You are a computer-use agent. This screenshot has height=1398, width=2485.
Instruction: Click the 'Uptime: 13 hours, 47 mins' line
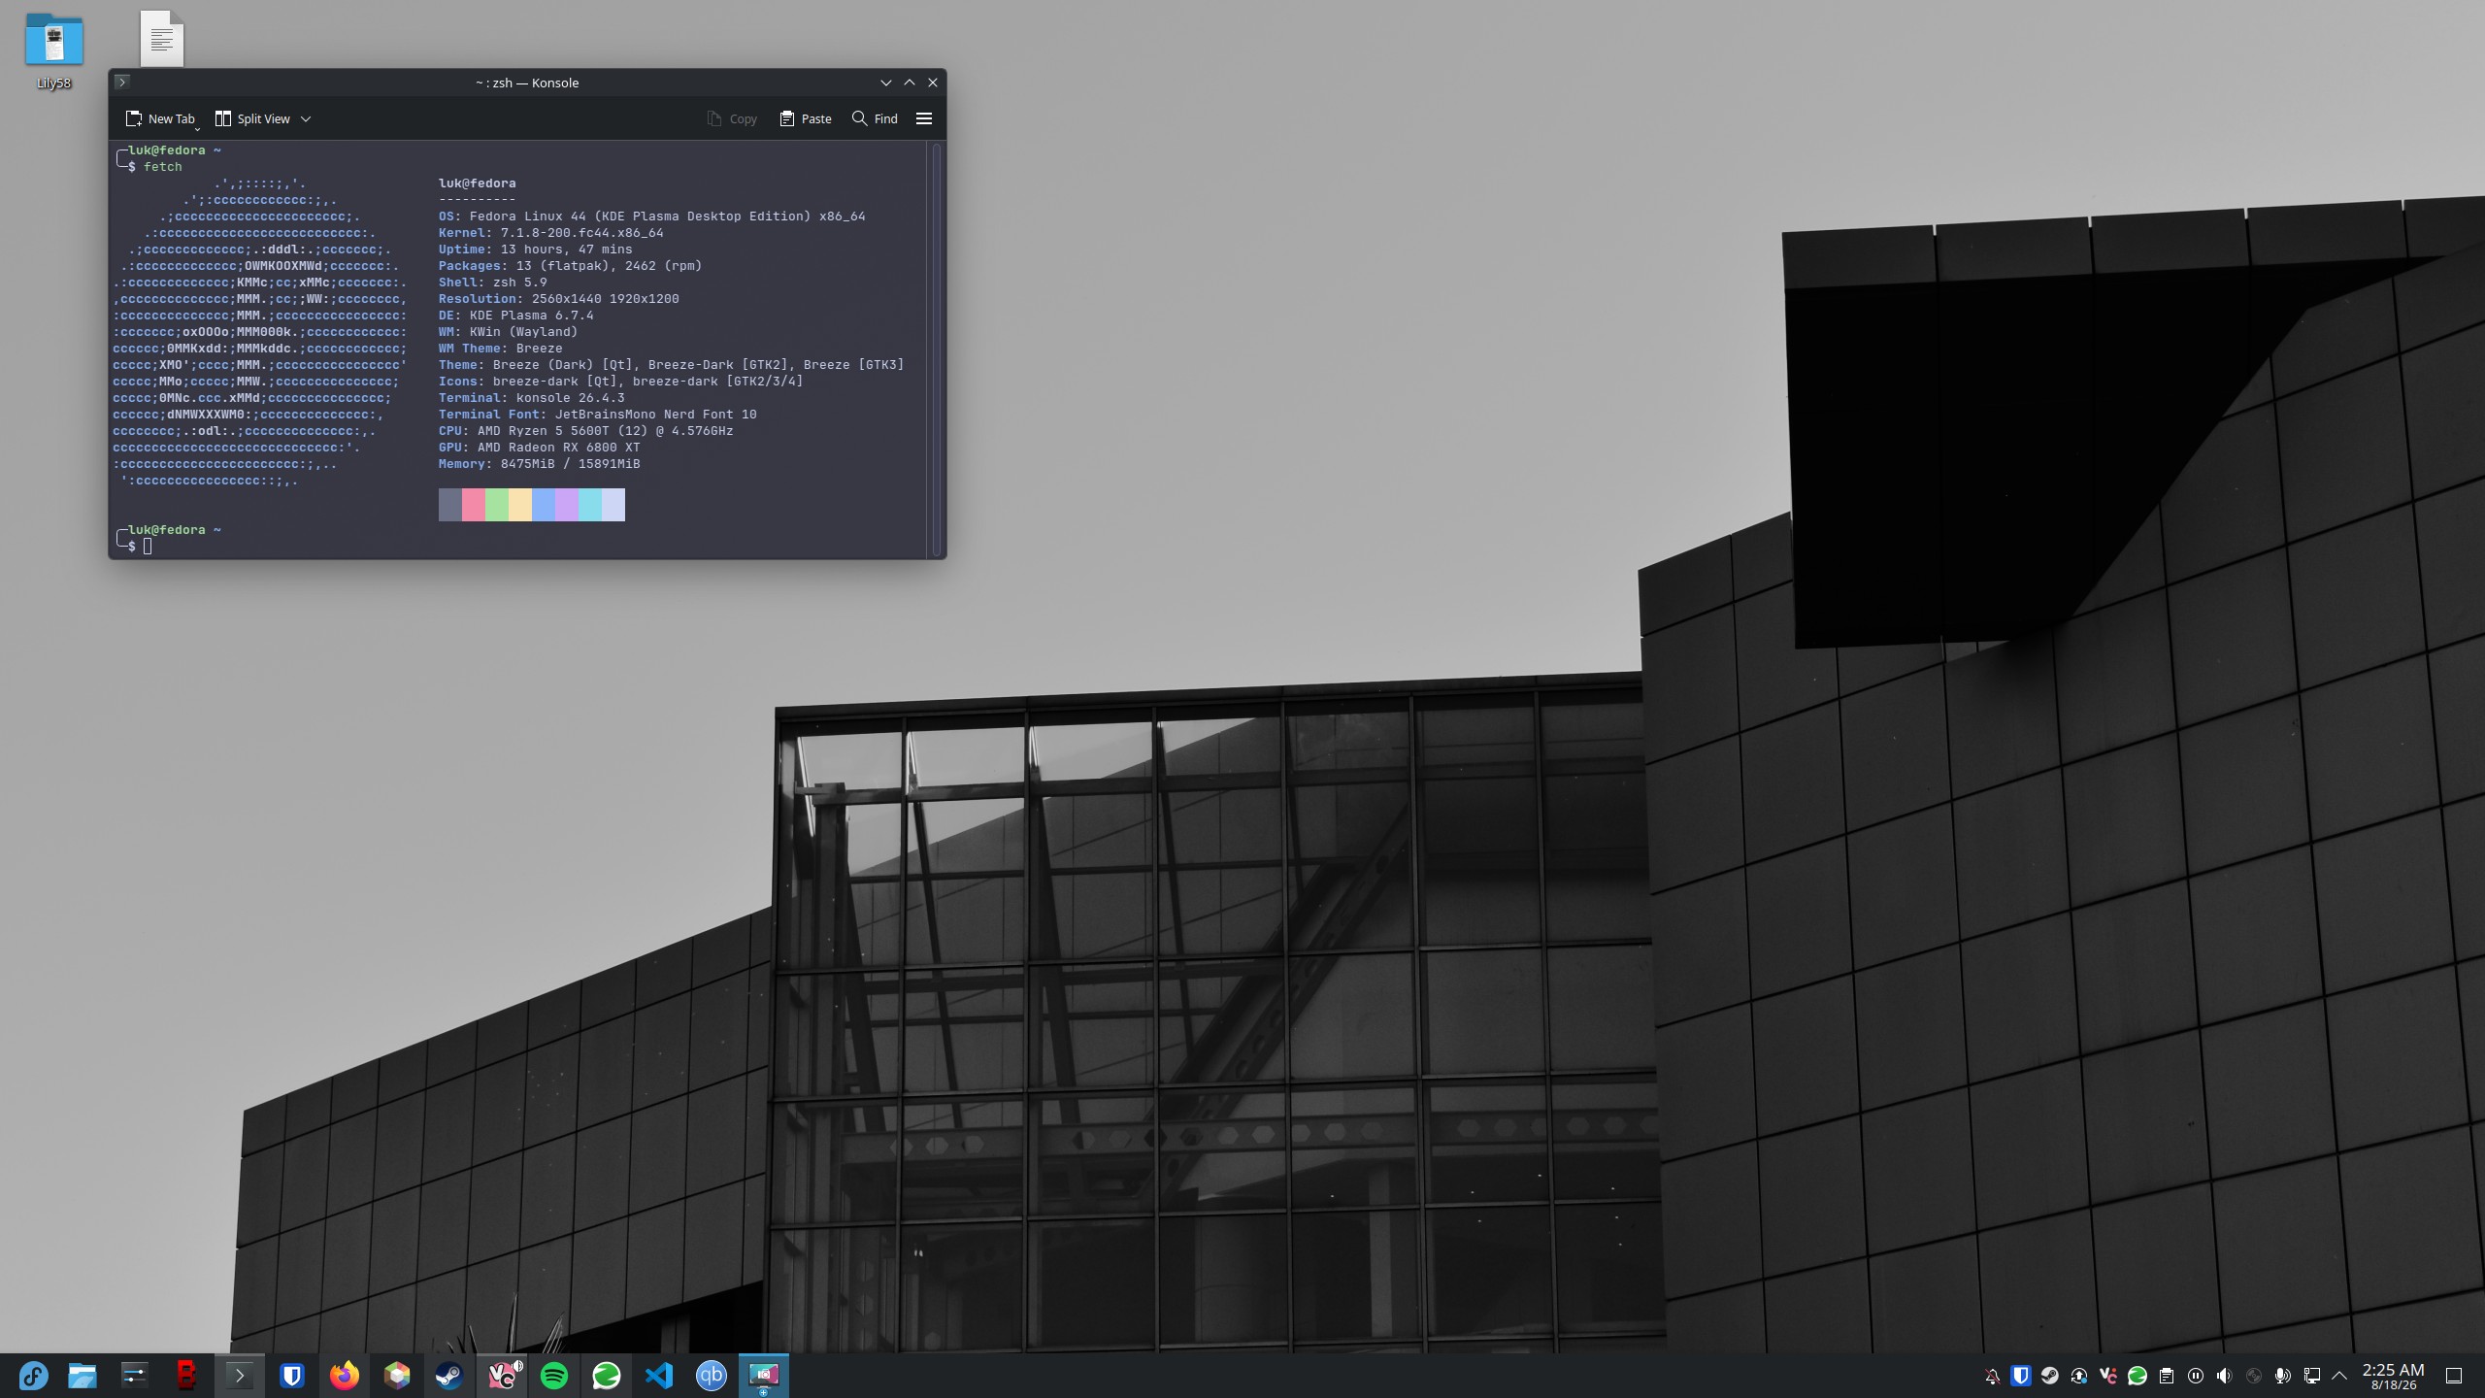point(535,250)
